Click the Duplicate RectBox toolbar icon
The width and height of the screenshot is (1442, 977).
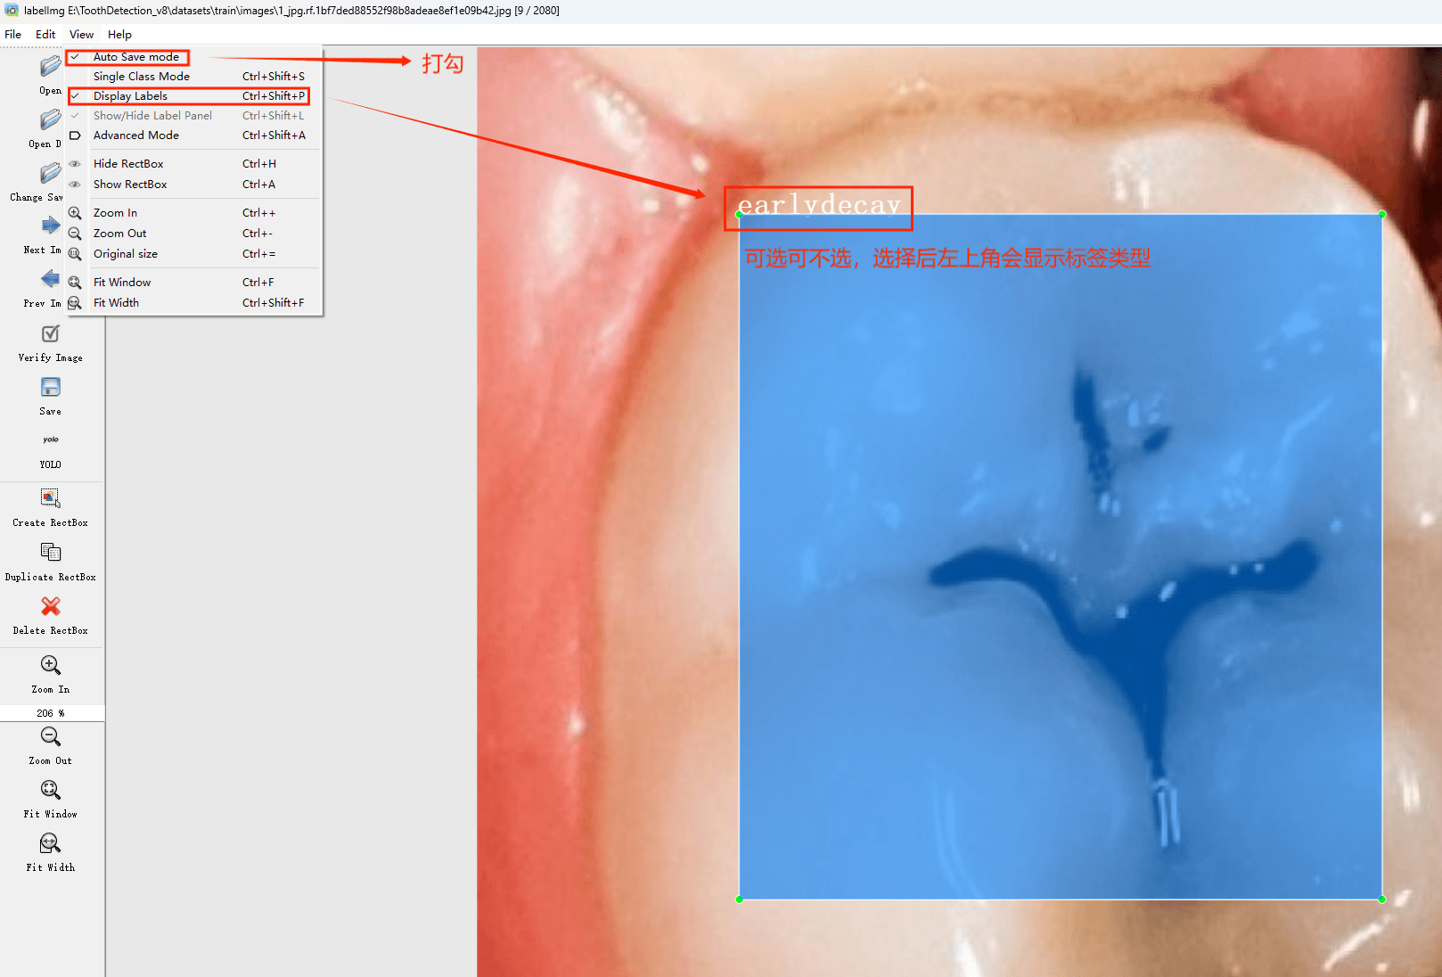[x=51, y=553]
